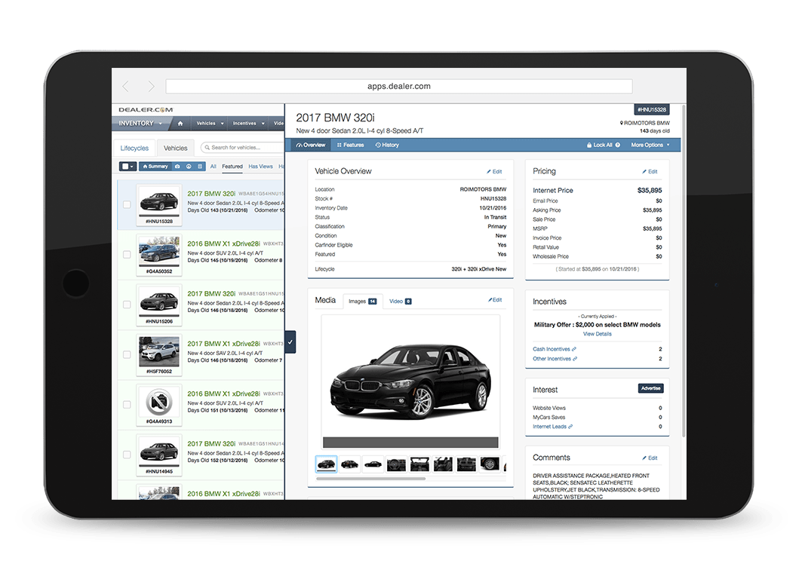The height and width of the screenshot is (582, 802).
Task: Open the Internet Leads link
Action: pos(552,427)
